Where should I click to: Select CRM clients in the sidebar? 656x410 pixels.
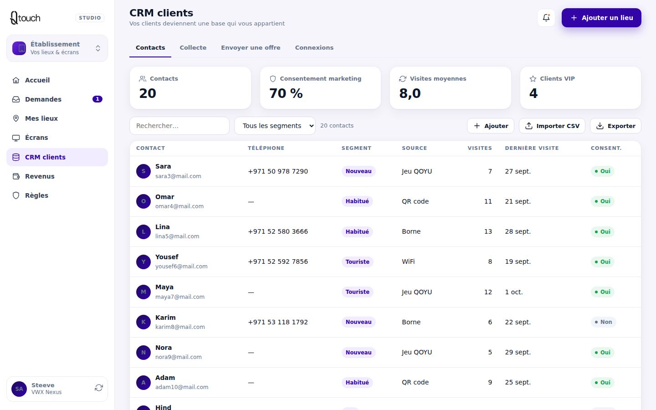[57, 157]
